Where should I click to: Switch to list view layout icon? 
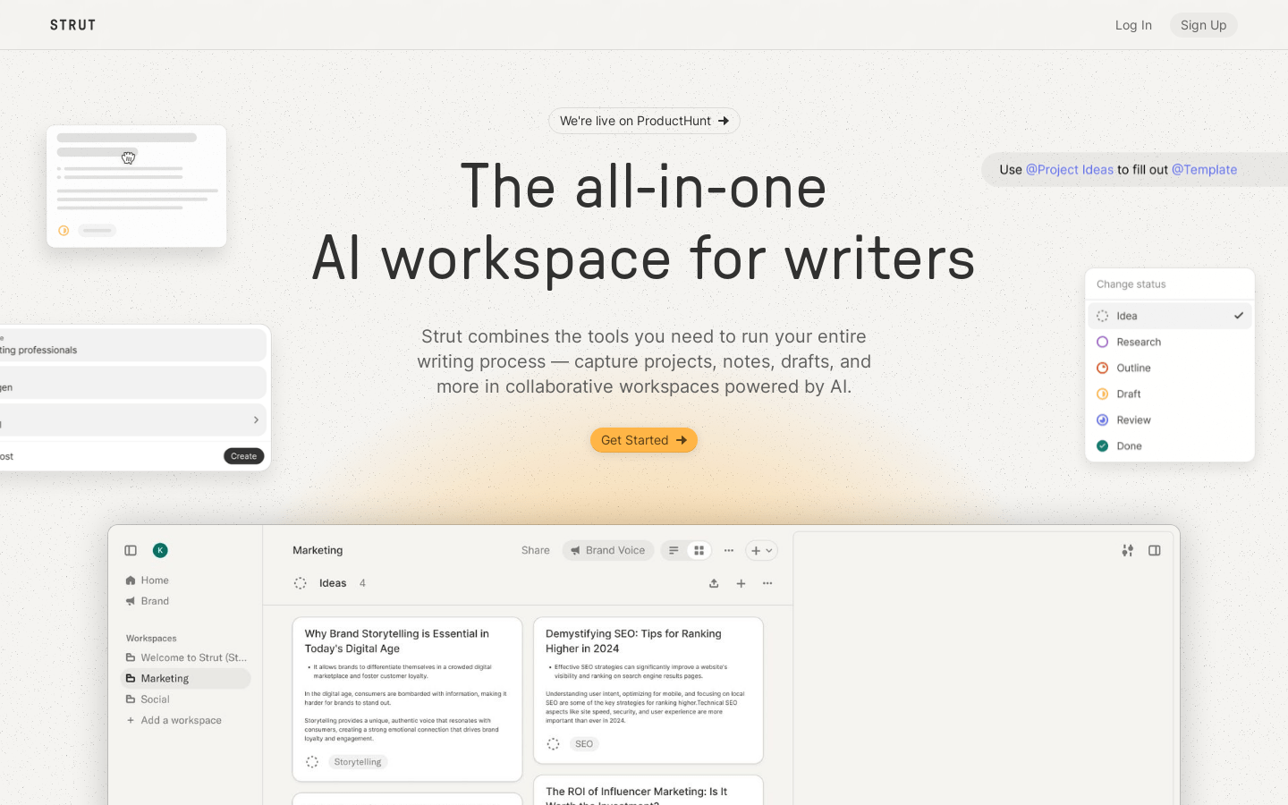click(674, 551)
